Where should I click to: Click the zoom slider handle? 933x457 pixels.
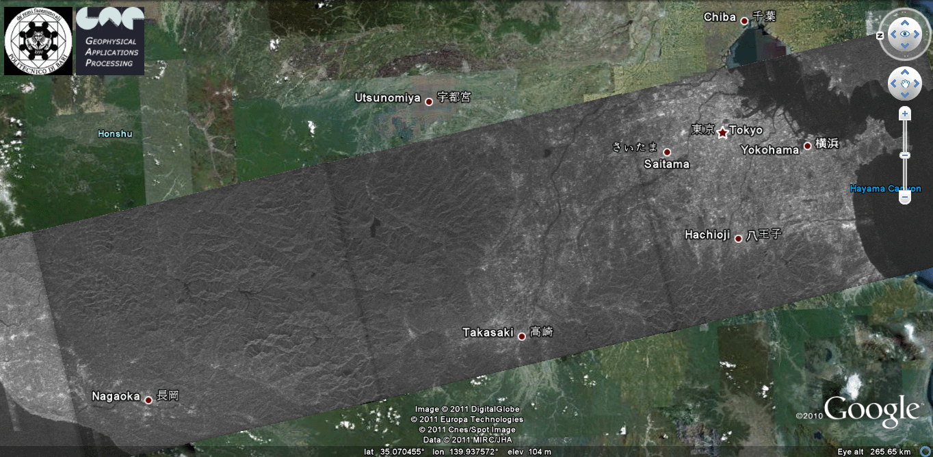tap(904, 156)
